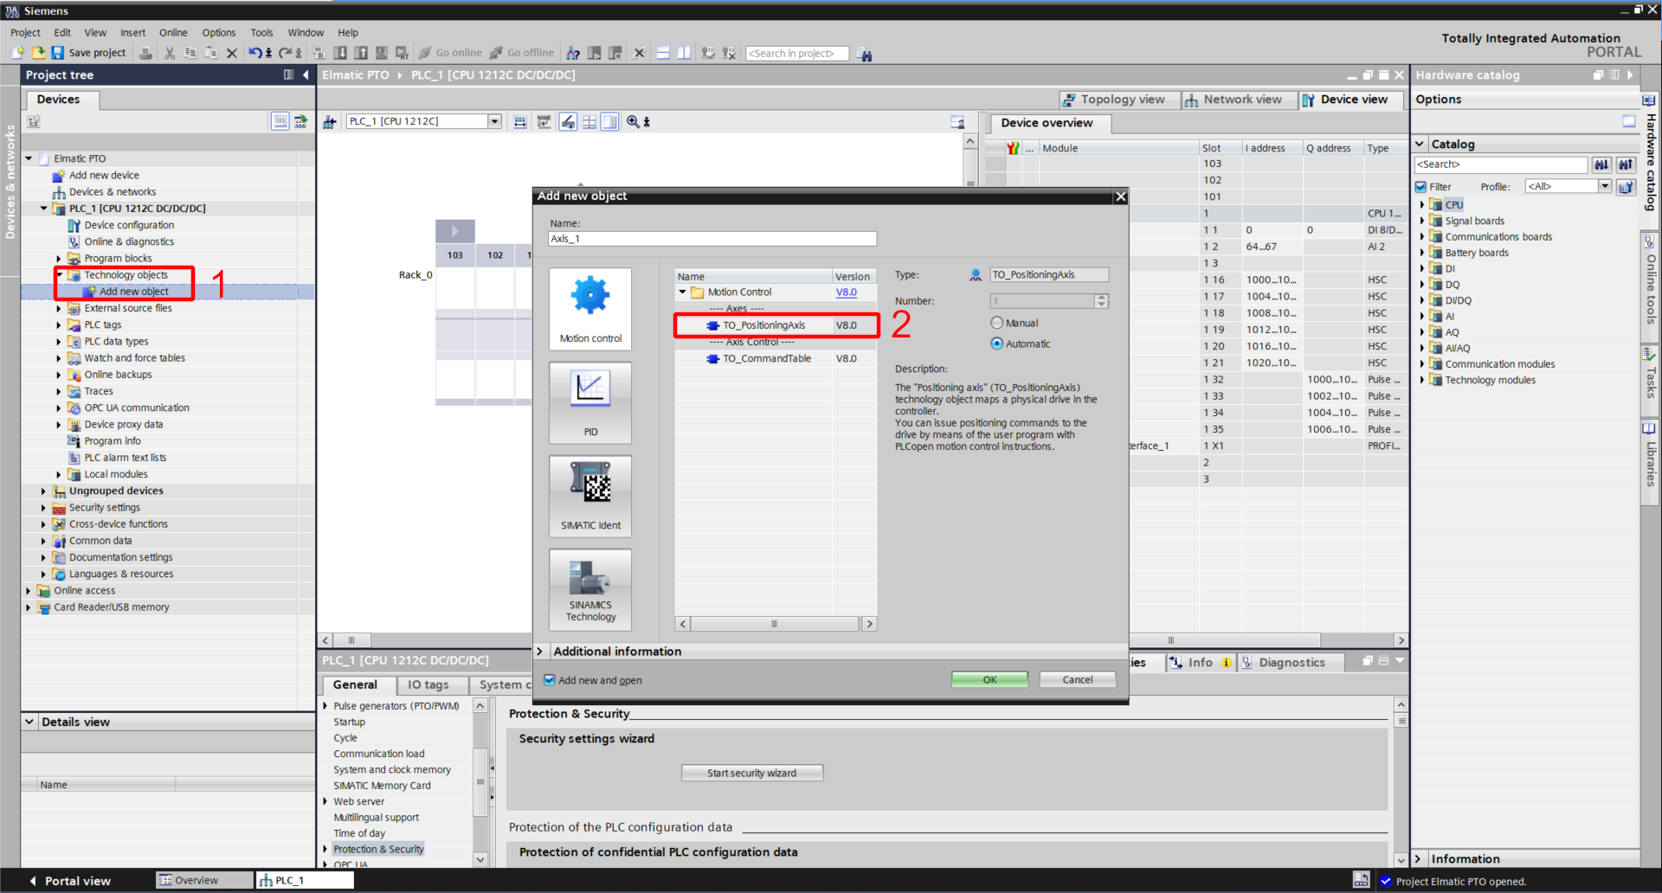The image size is (1662, 893).
Task: Select the Automatic numbering radio button
Action: pyautogui.click(x=996, y=344)
